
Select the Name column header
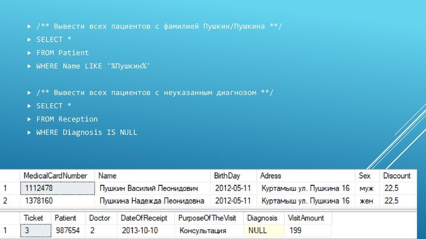click(107, 176)
